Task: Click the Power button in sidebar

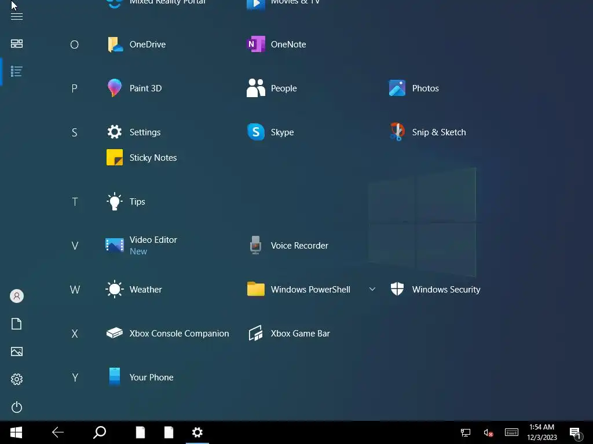Action: tap(17, 407)
